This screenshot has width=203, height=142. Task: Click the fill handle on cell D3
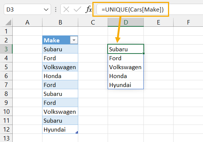pyautogui.click(x=143, y=53)
